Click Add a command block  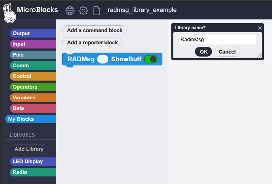point(94,30)
